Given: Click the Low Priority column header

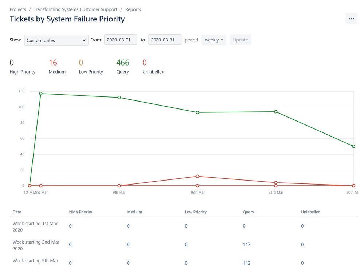Looking at the screenshot, I should coord(196,212).
